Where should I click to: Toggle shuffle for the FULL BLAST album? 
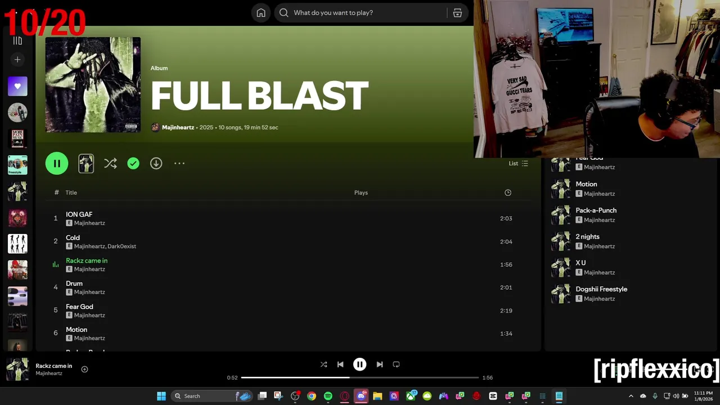pos(110,164)
